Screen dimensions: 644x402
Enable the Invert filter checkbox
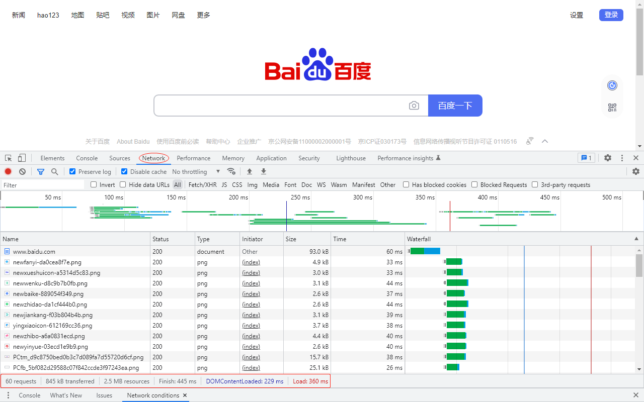tap(94, 184)
